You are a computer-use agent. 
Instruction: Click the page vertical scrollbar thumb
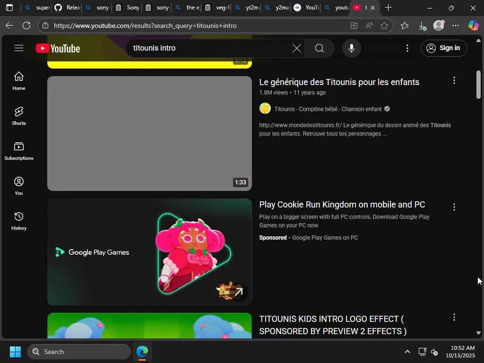coord(478,84)
